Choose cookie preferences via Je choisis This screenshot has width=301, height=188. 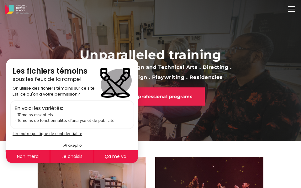pos(72,157)
